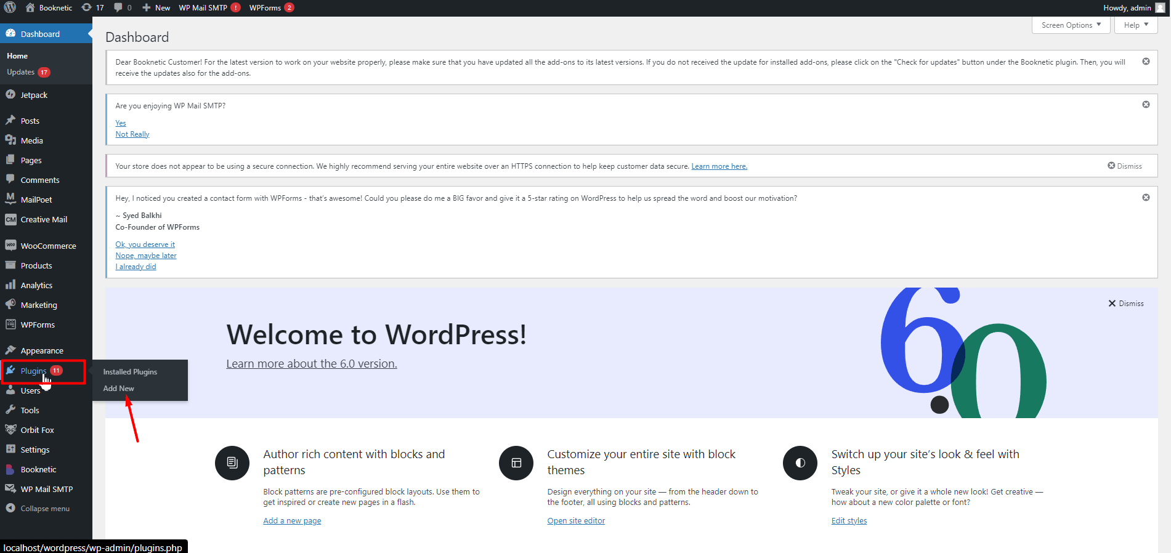Dismiss the WP Mail SMTP enjoyment notice
The width and height of the screenshot is (1171, 553).
pyautogui.click(x=1146, y=105)
